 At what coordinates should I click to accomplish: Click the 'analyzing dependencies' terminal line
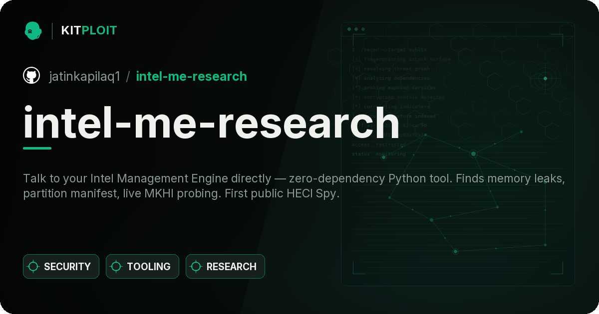[x=390, y=78]
